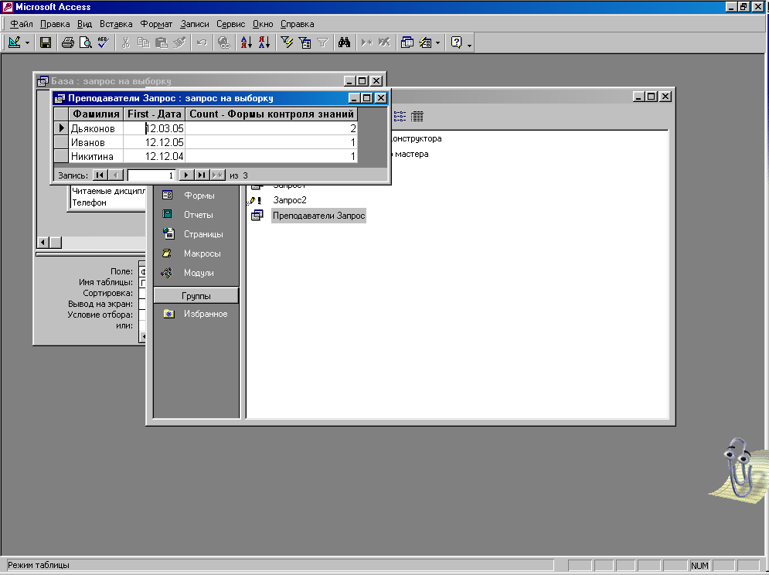
Task: Click the date cell 12.12.05
Action: coord(154,142)
